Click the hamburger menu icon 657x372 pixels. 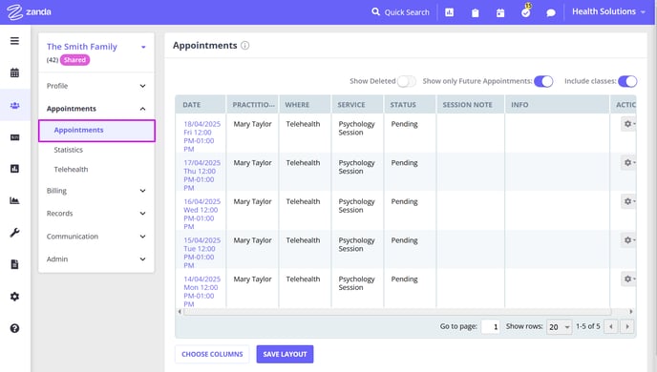[x=14, y=41]
